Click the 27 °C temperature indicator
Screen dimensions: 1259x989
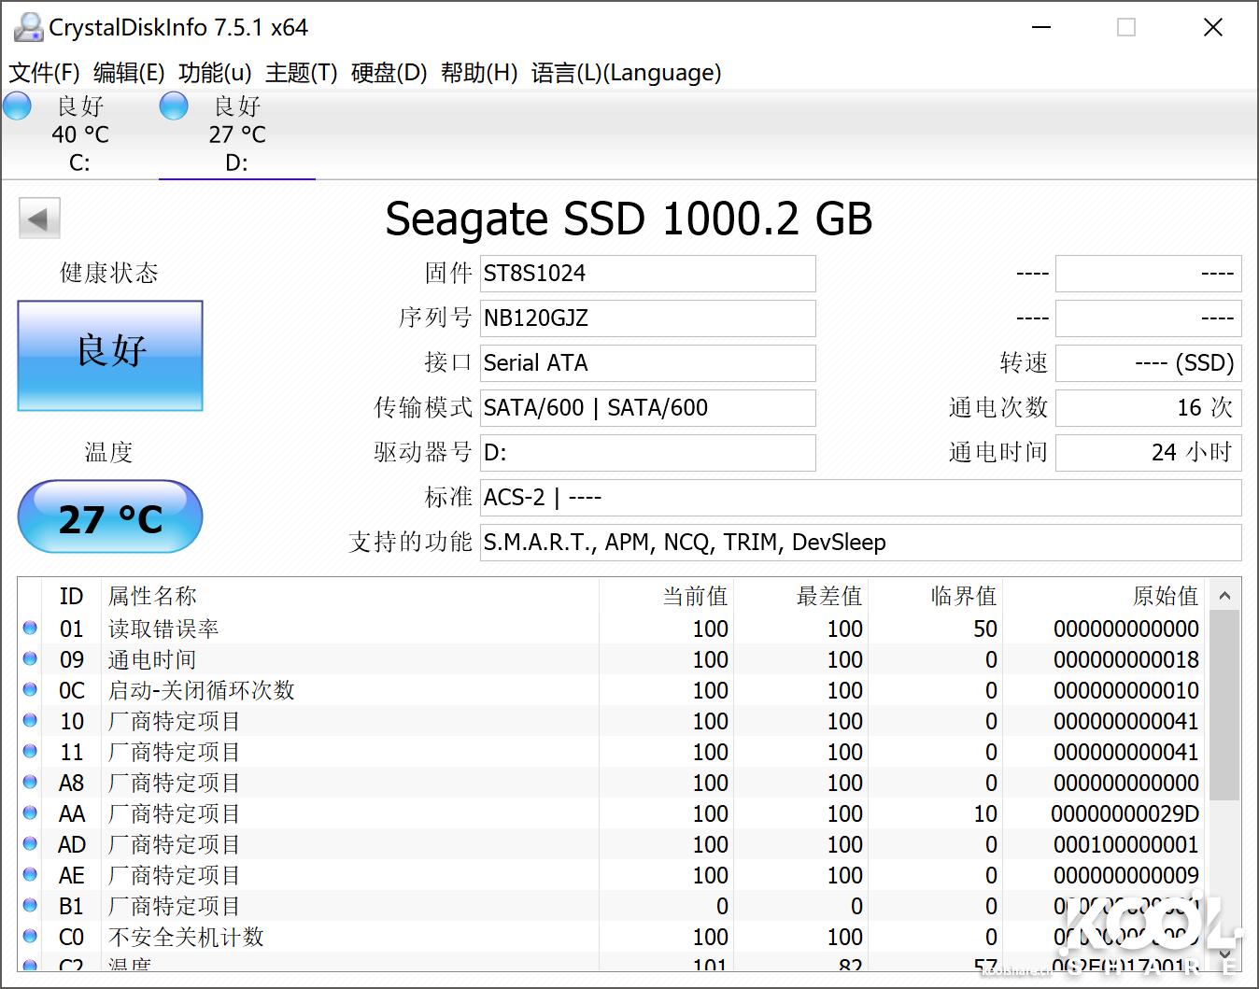[x=109, y=517]
